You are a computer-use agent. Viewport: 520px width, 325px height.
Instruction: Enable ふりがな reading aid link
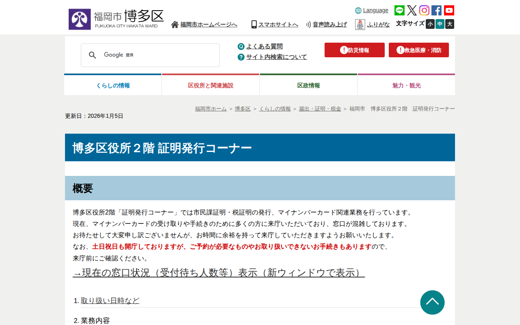[379, 24]
